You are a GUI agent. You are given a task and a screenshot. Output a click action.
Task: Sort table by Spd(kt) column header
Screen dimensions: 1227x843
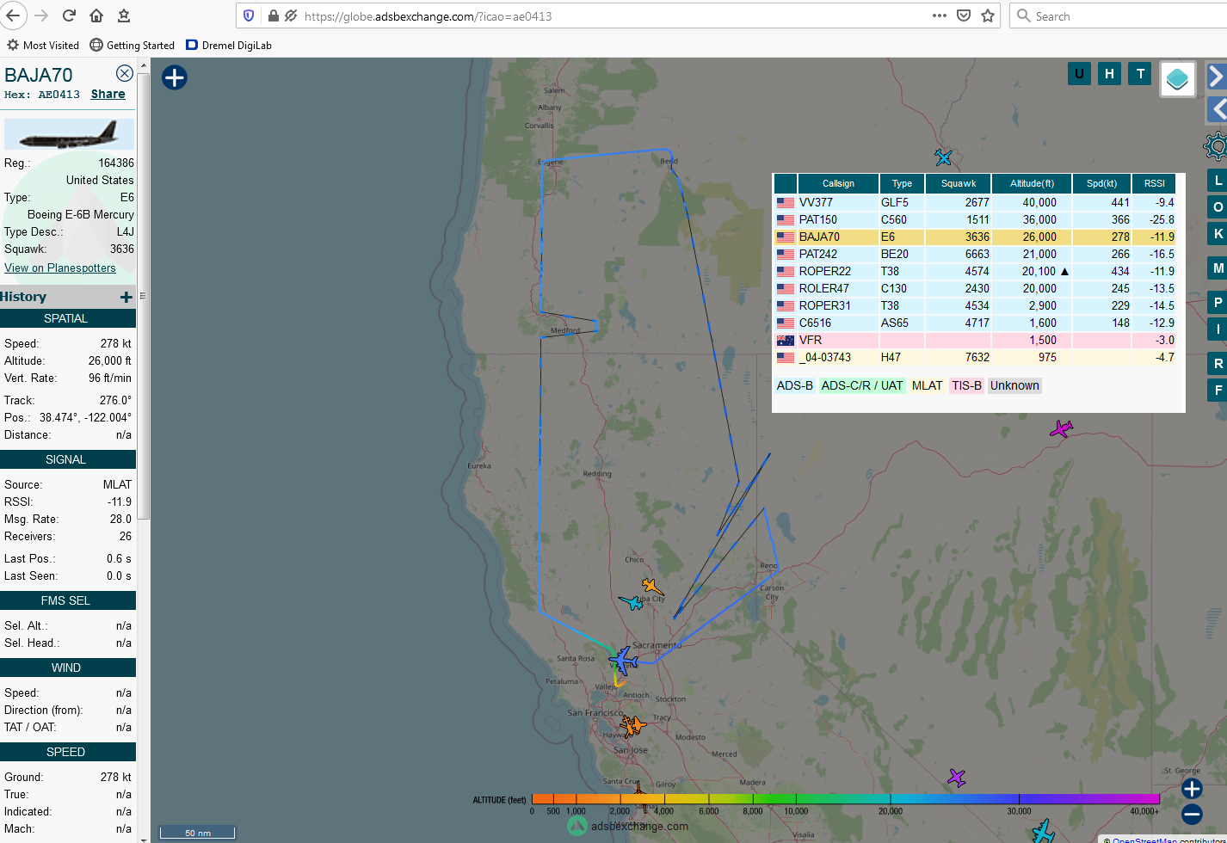1101,183
